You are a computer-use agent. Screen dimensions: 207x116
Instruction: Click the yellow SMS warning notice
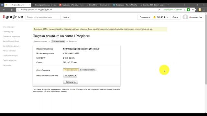100,29
